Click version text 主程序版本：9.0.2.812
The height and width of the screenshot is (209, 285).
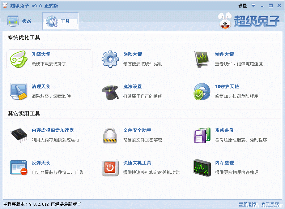(26, 204)
